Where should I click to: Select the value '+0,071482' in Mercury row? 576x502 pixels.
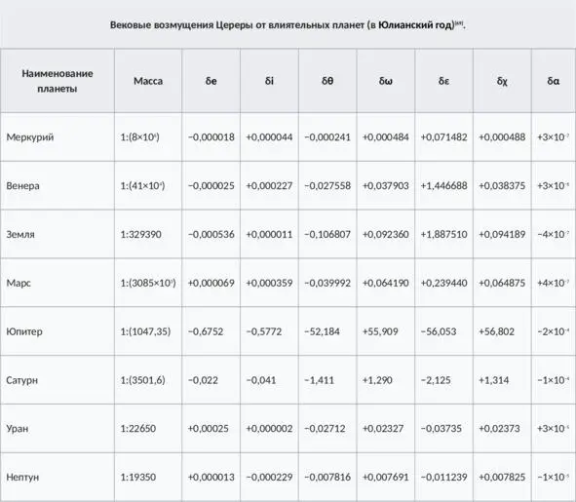(443, 137)
